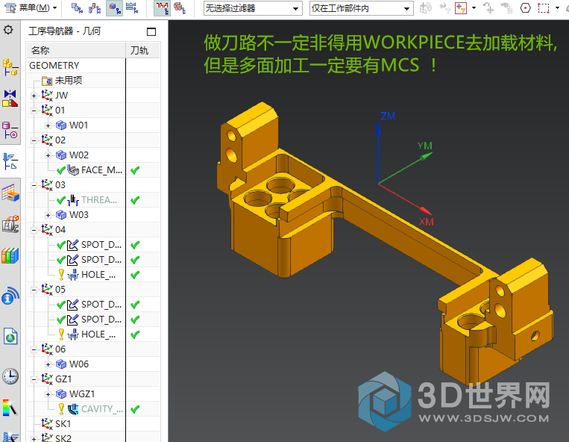Select the CAVITY_ mill operation
Image resolution: width=569 pixels, height=442 pixels.
[102, 409]
